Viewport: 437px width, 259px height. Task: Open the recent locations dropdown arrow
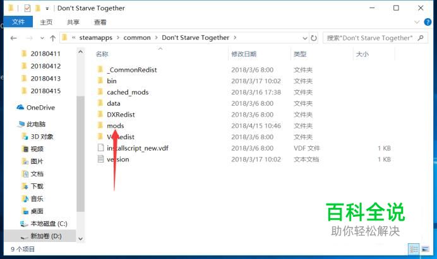click(x=42, y=38)
